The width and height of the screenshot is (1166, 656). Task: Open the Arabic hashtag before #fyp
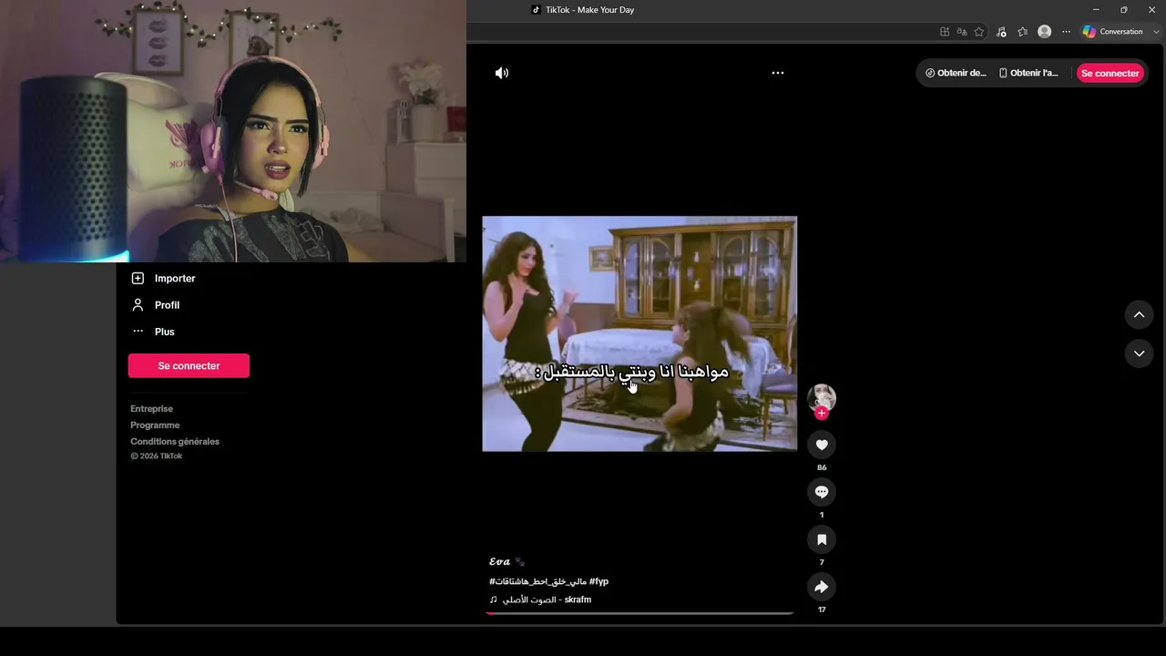(x=537, y=581)
